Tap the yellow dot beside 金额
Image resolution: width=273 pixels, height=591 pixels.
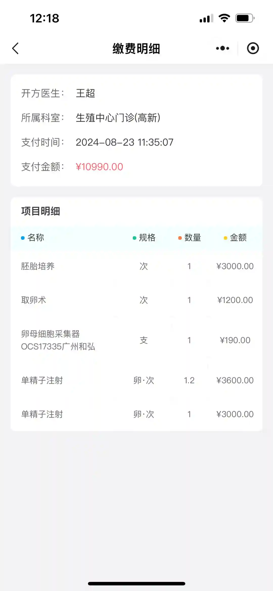(225, 238)
